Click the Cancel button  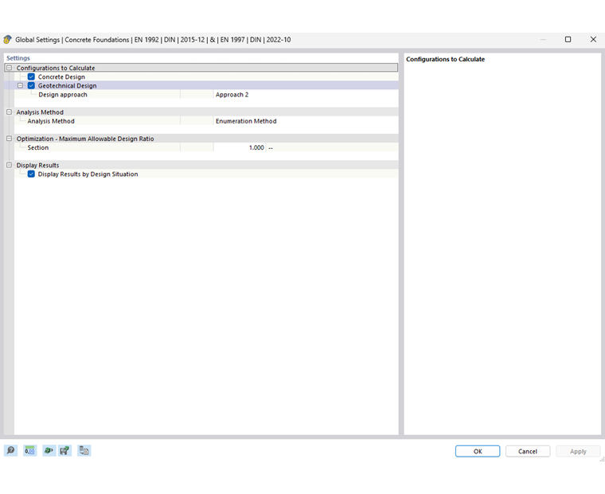528,451
